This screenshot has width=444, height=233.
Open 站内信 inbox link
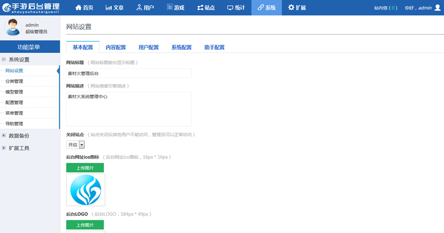click(385, 8)
